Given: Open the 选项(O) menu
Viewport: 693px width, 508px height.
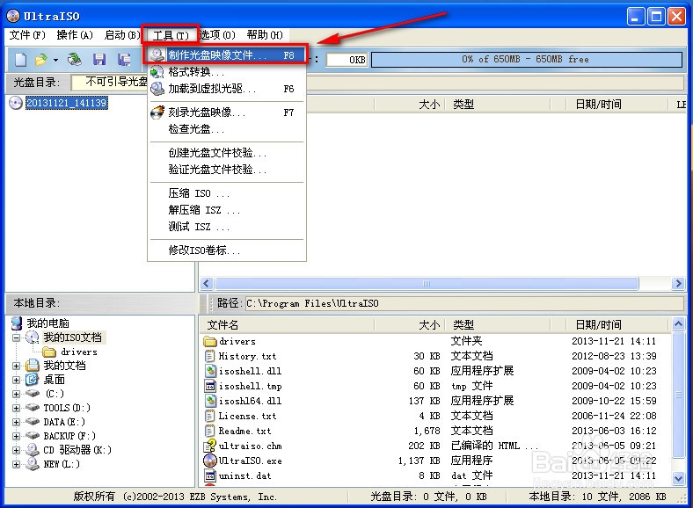Looking at the screenshot, I should pos(217,35).
